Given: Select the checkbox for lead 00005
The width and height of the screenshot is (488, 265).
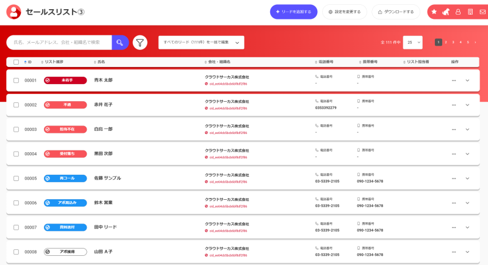Looking at the screenshot, I should coord(16,178).
